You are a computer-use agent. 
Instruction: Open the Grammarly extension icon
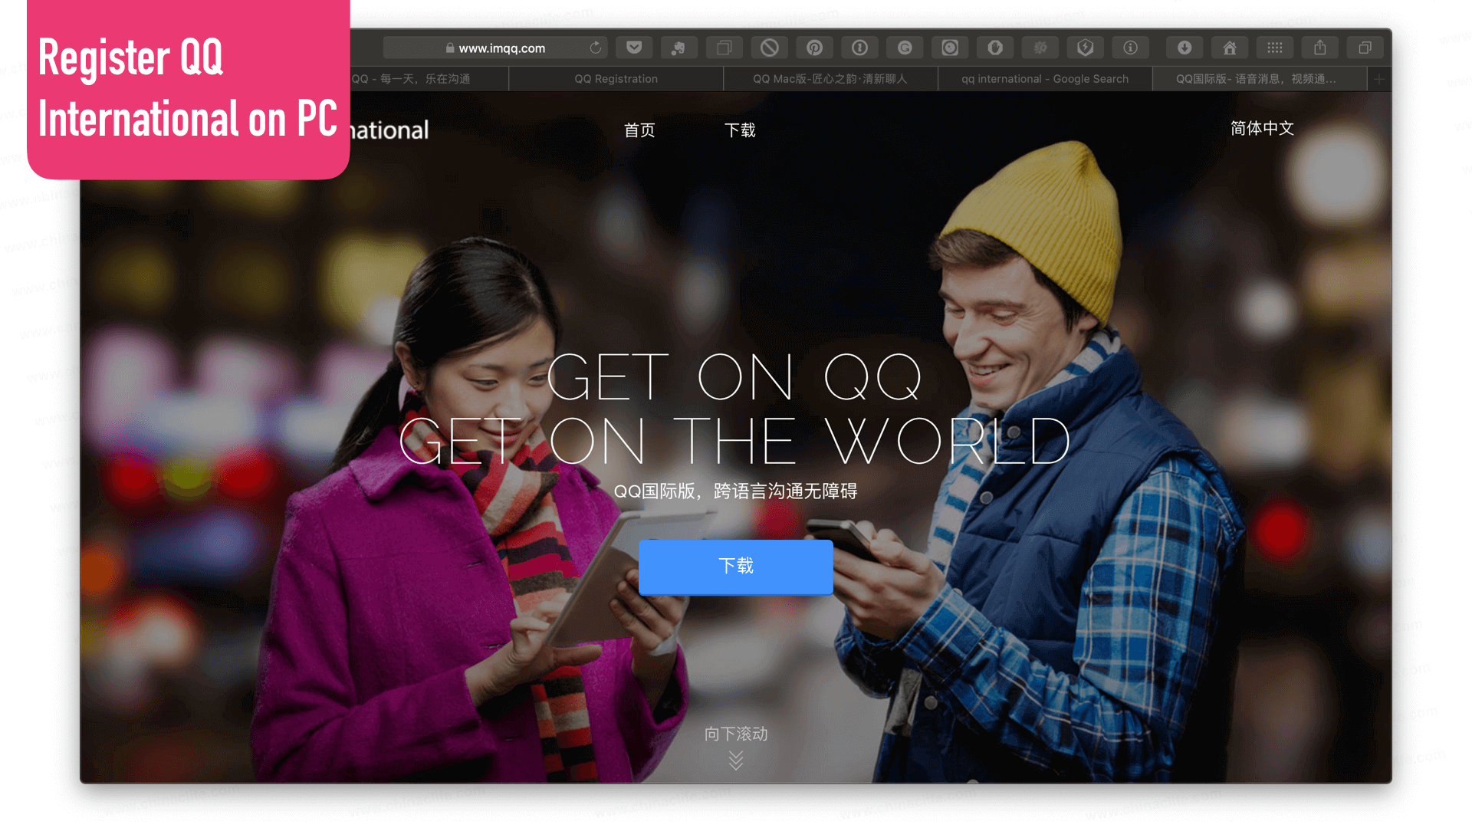[905, 48]
